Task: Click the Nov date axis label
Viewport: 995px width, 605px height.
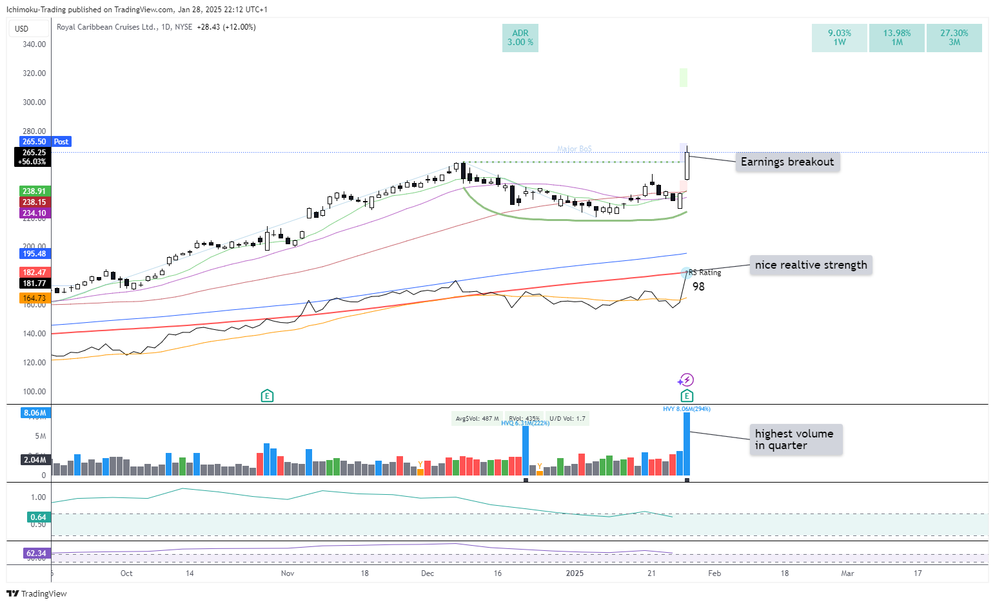Action: [288, 573]
